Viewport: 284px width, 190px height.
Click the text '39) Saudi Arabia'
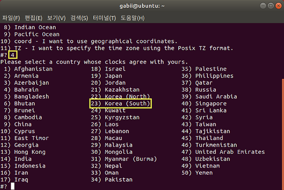coord(209,97)
